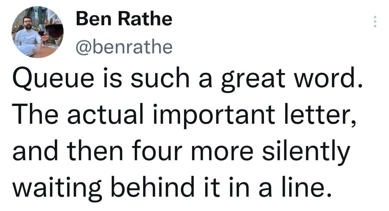This screenshot has height=211, width=389.
Task: Open the Ben Rathe display name link
Action: click(x=124, y=19)
